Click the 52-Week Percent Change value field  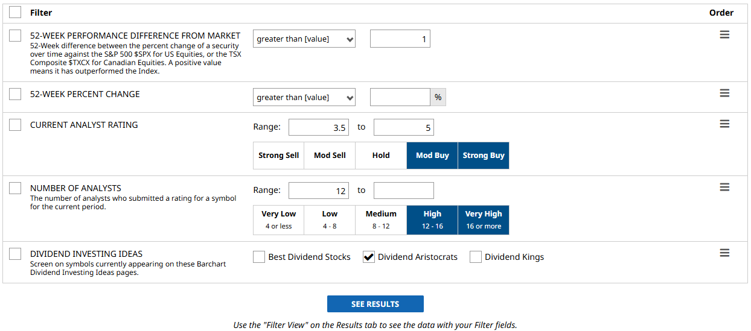point(400,98)
